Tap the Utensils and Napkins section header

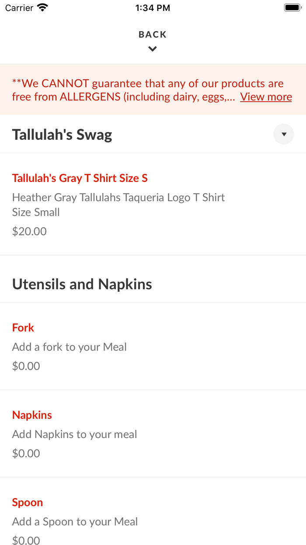[82, 283]
